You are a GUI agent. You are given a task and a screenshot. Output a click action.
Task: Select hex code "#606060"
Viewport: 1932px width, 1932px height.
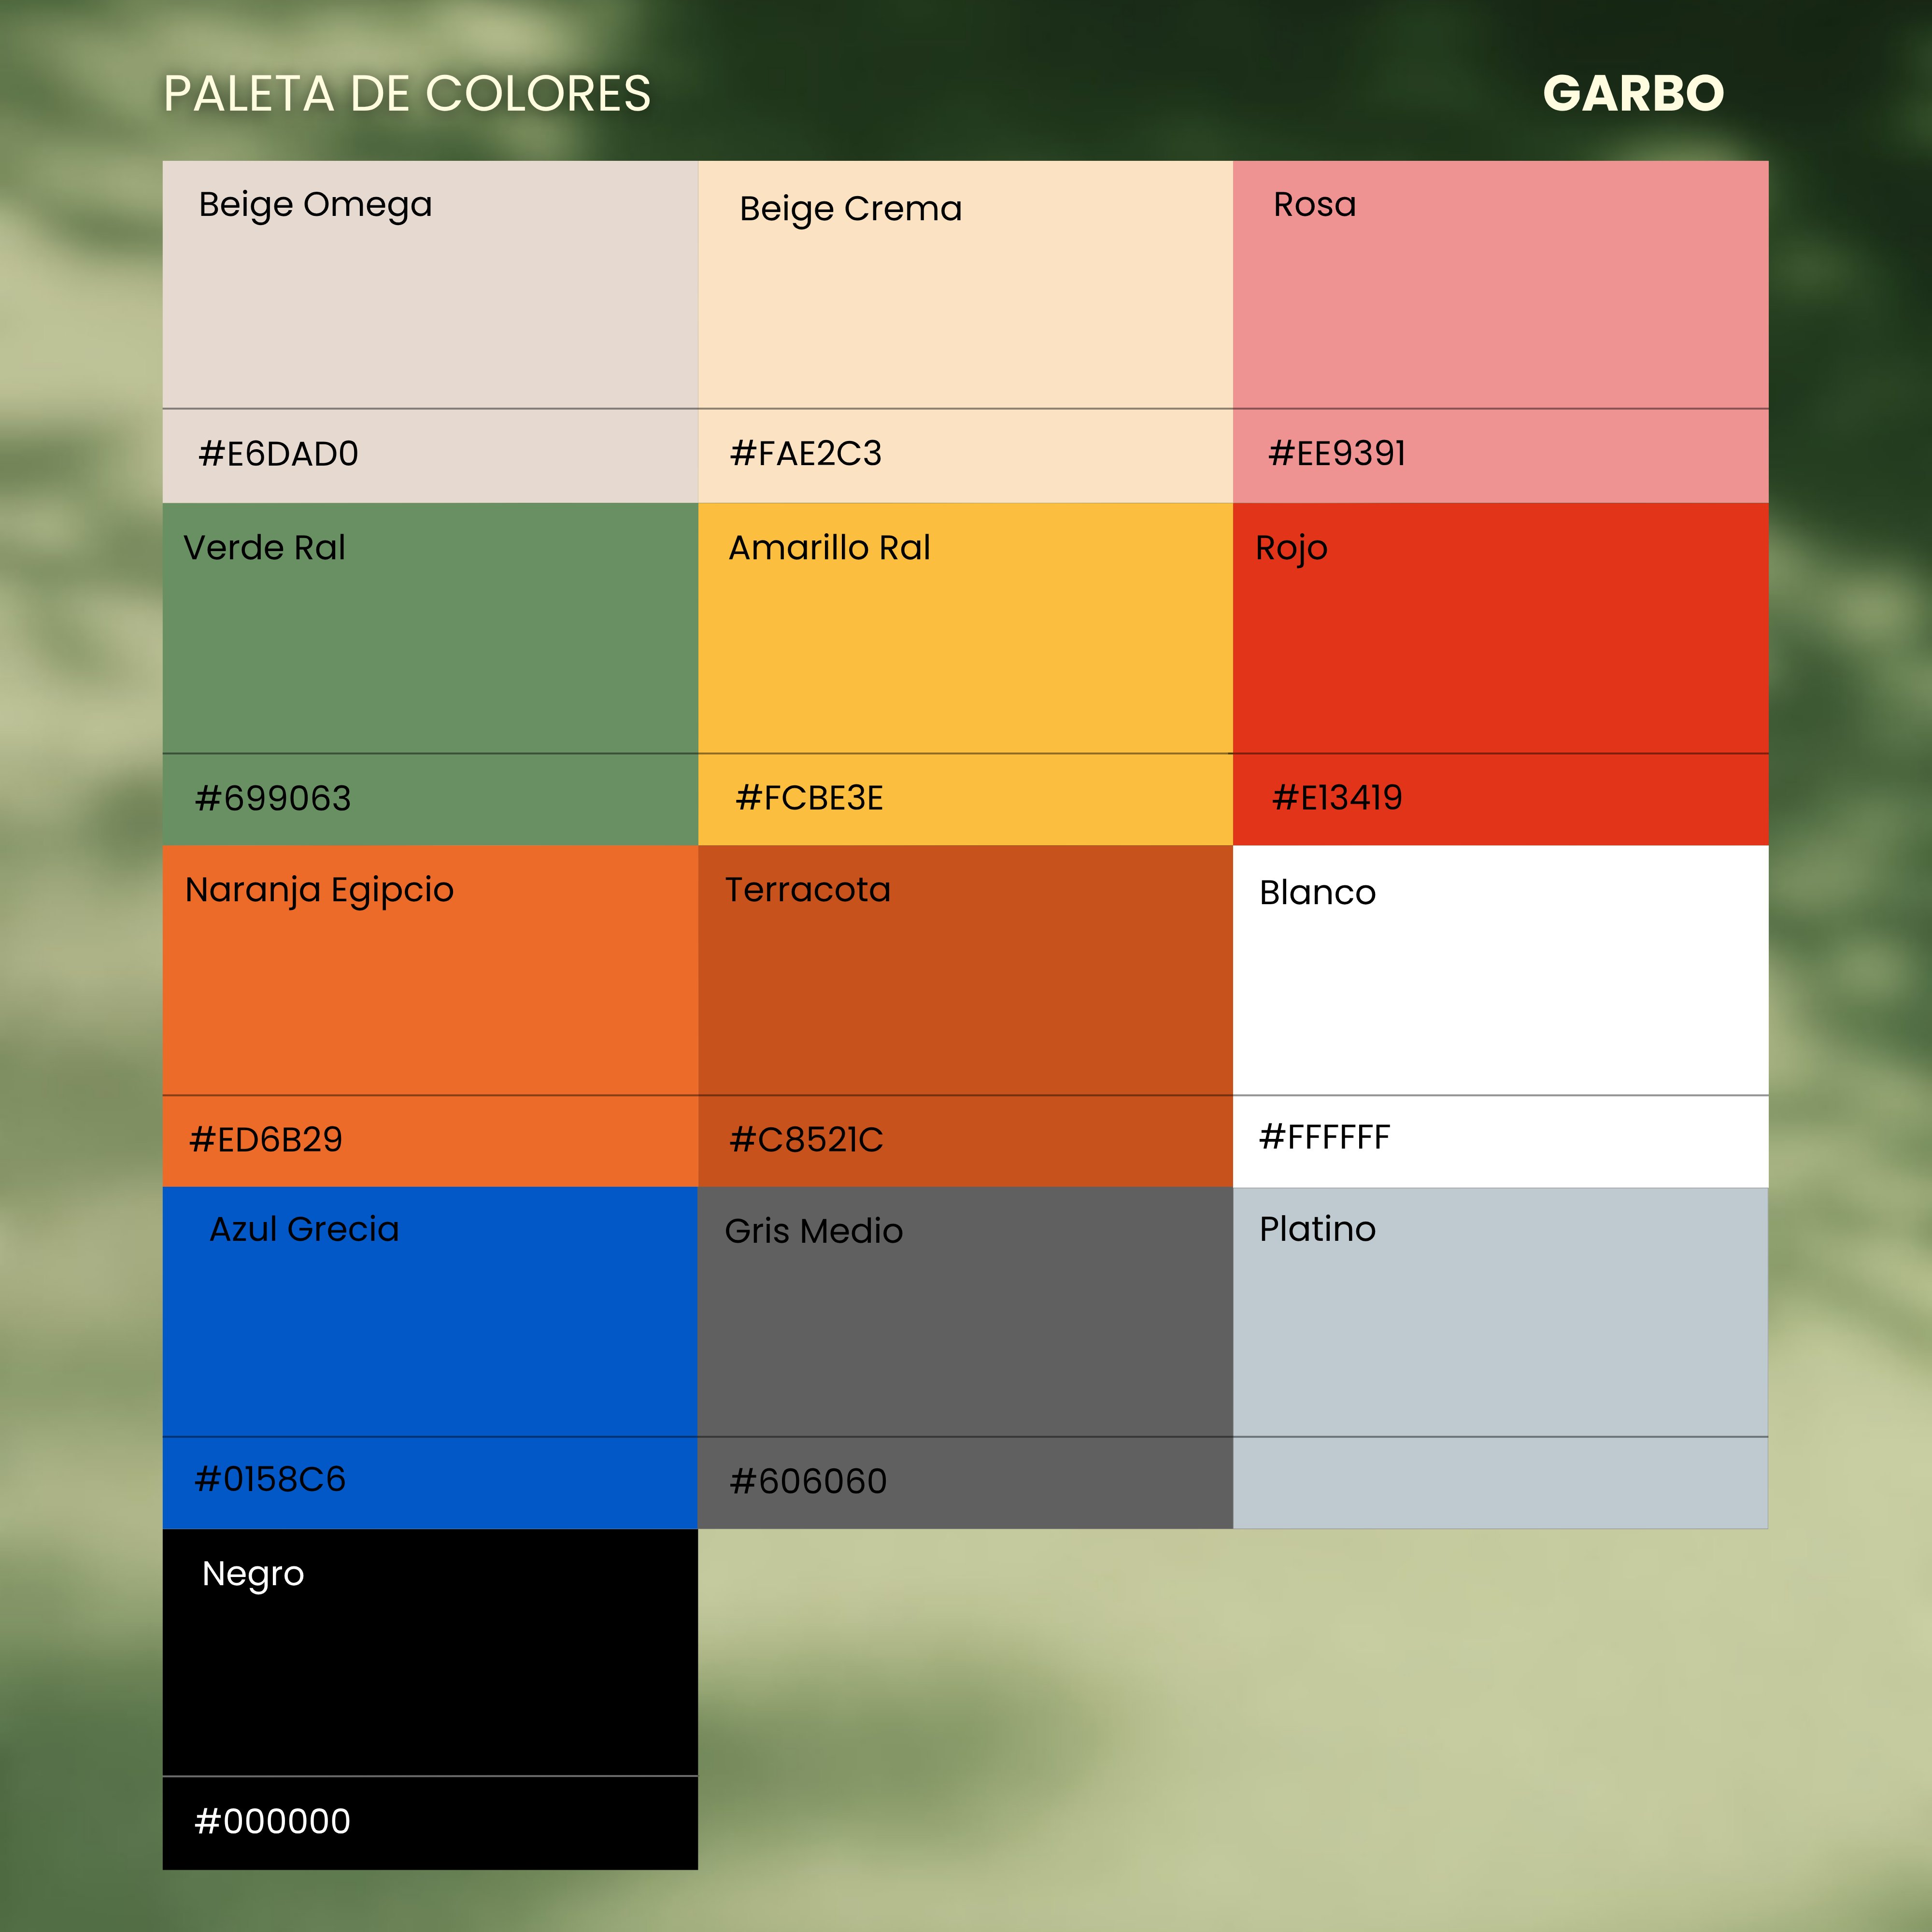point(808,1481)
